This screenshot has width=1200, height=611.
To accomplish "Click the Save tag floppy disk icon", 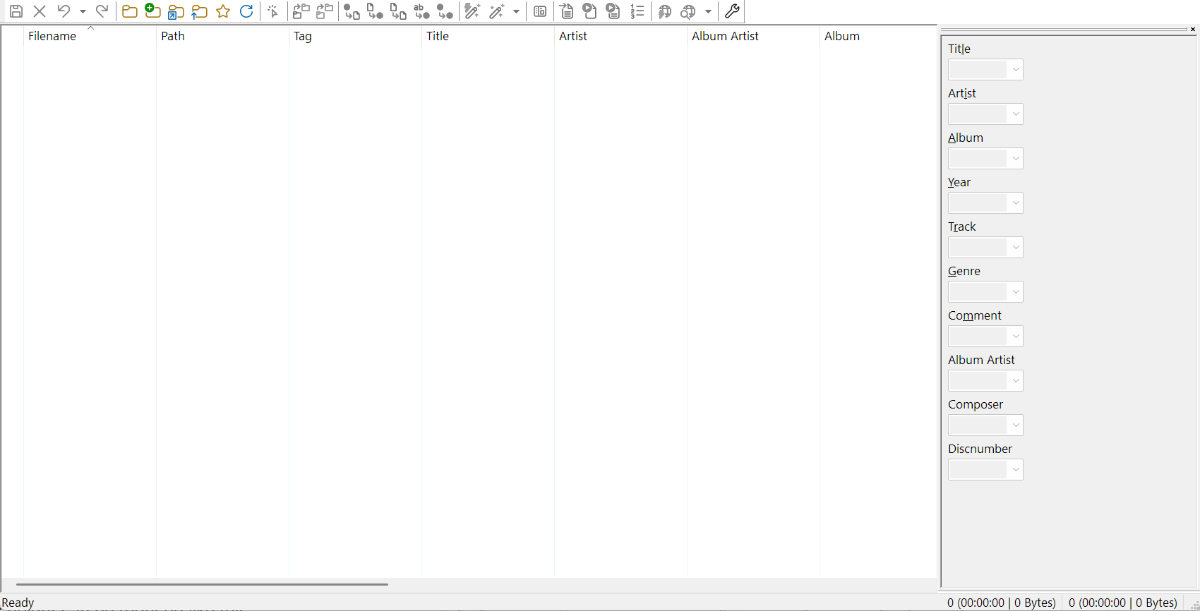I will point(16,11).
